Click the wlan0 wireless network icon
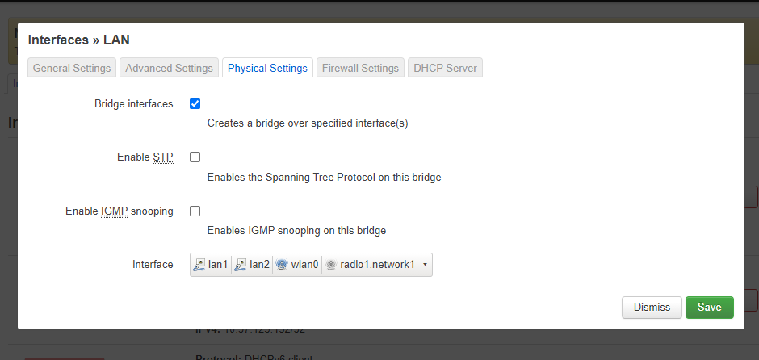The height and width of the screenshot is (360, 759). [x=282, y=265]
